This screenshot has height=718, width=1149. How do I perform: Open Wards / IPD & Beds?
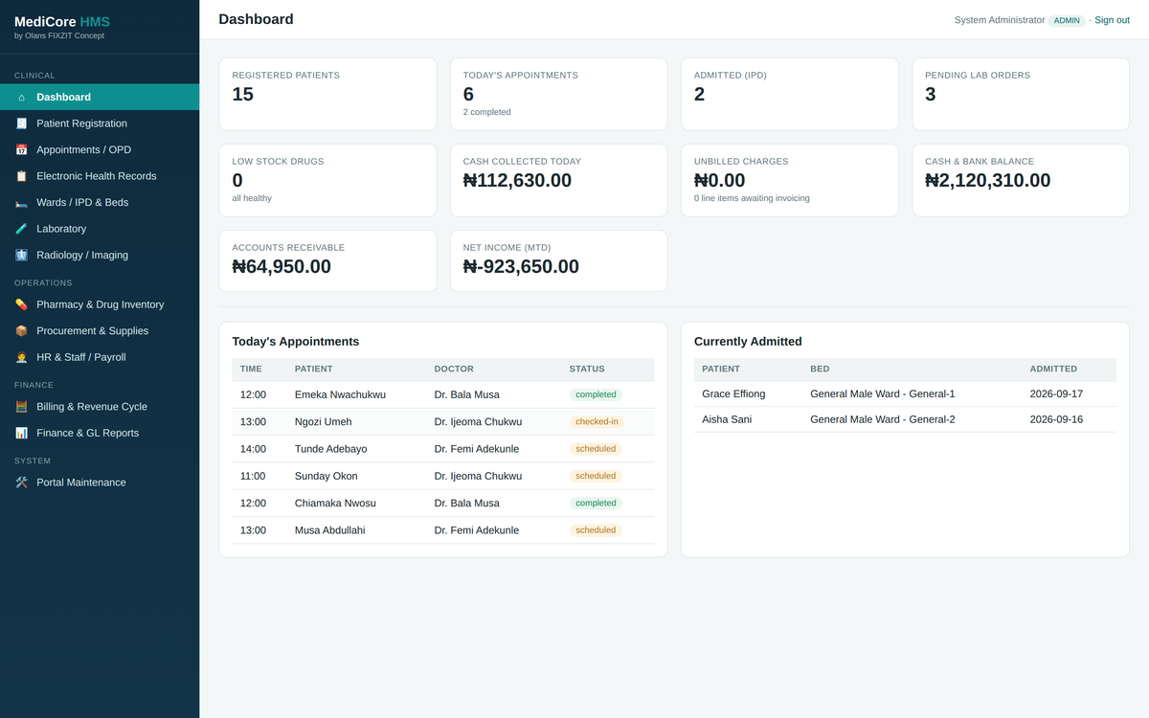pos(100,202)
